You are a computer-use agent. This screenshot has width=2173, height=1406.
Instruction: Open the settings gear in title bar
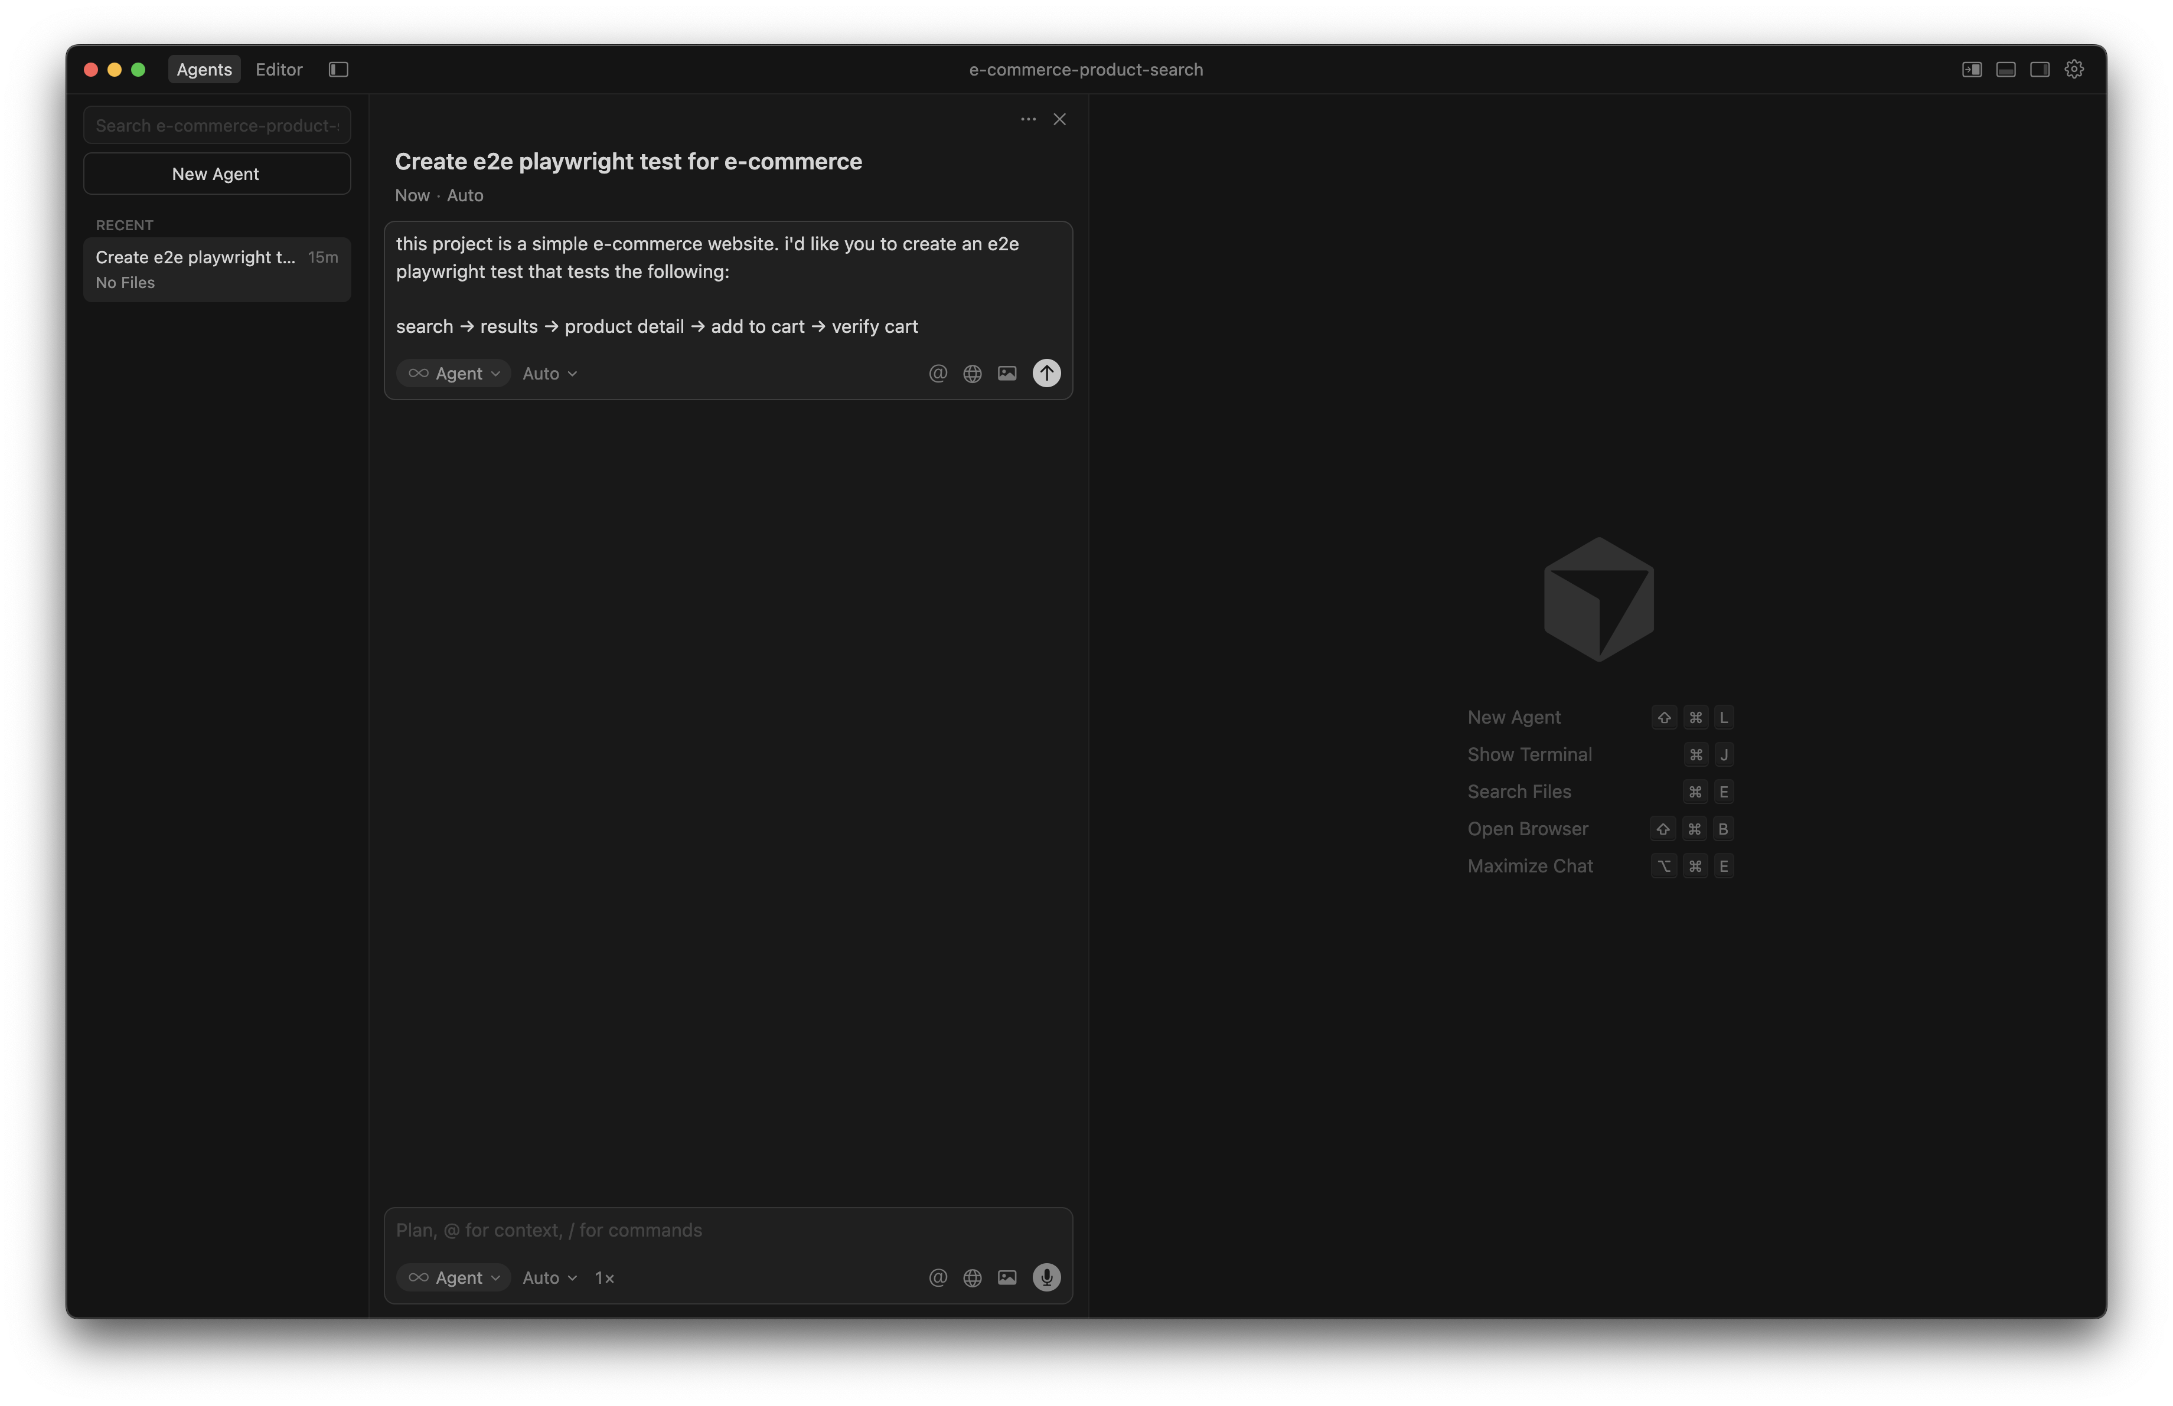2074,69
